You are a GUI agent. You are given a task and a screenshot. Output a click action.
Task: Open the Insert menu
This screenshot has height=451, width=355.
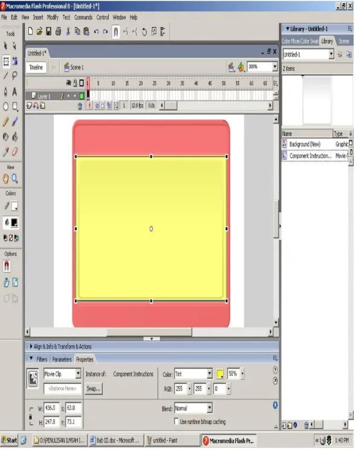pos(38,18)
